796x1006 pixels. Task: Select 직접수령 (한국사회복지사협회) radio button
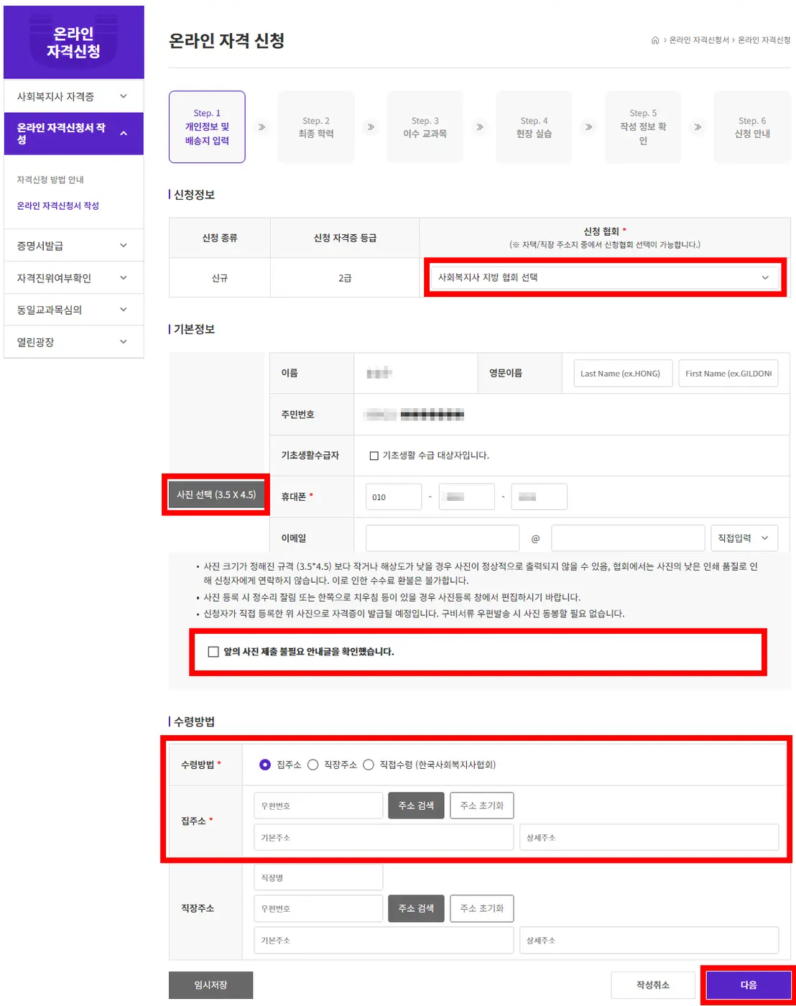click(369, 765)
